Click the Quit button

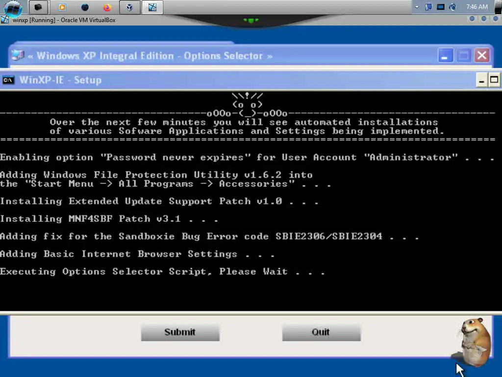[321, 332]
